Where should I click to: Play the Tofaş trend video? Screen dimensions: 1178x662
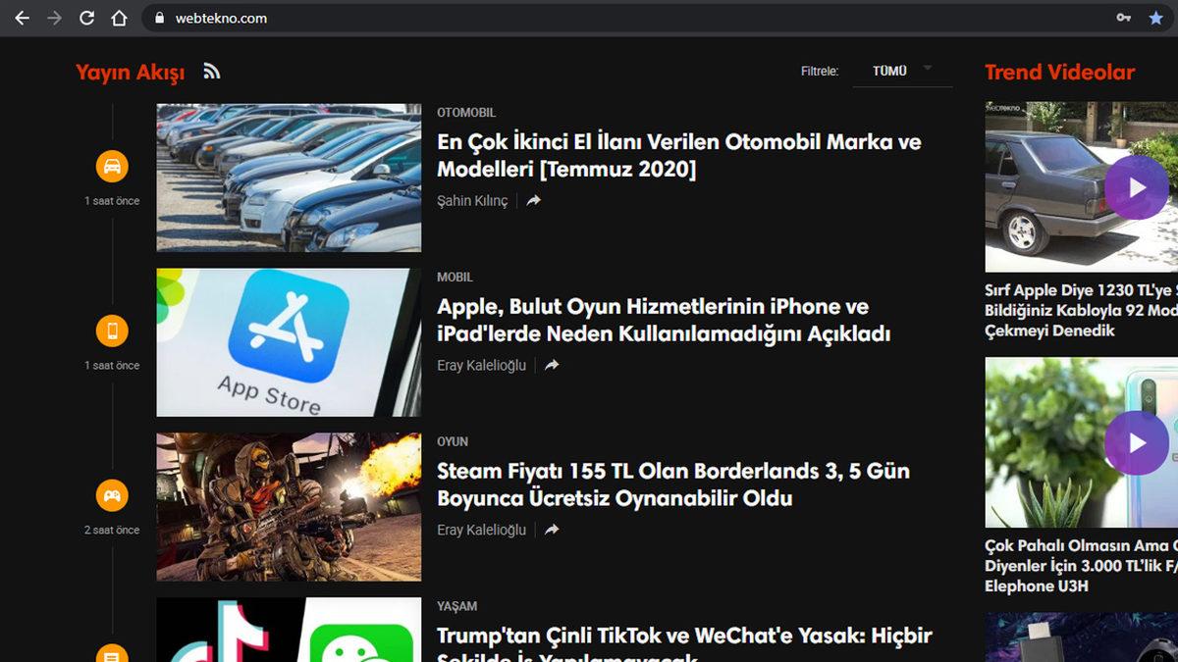pyautogui.click(x=1136, y=186)
